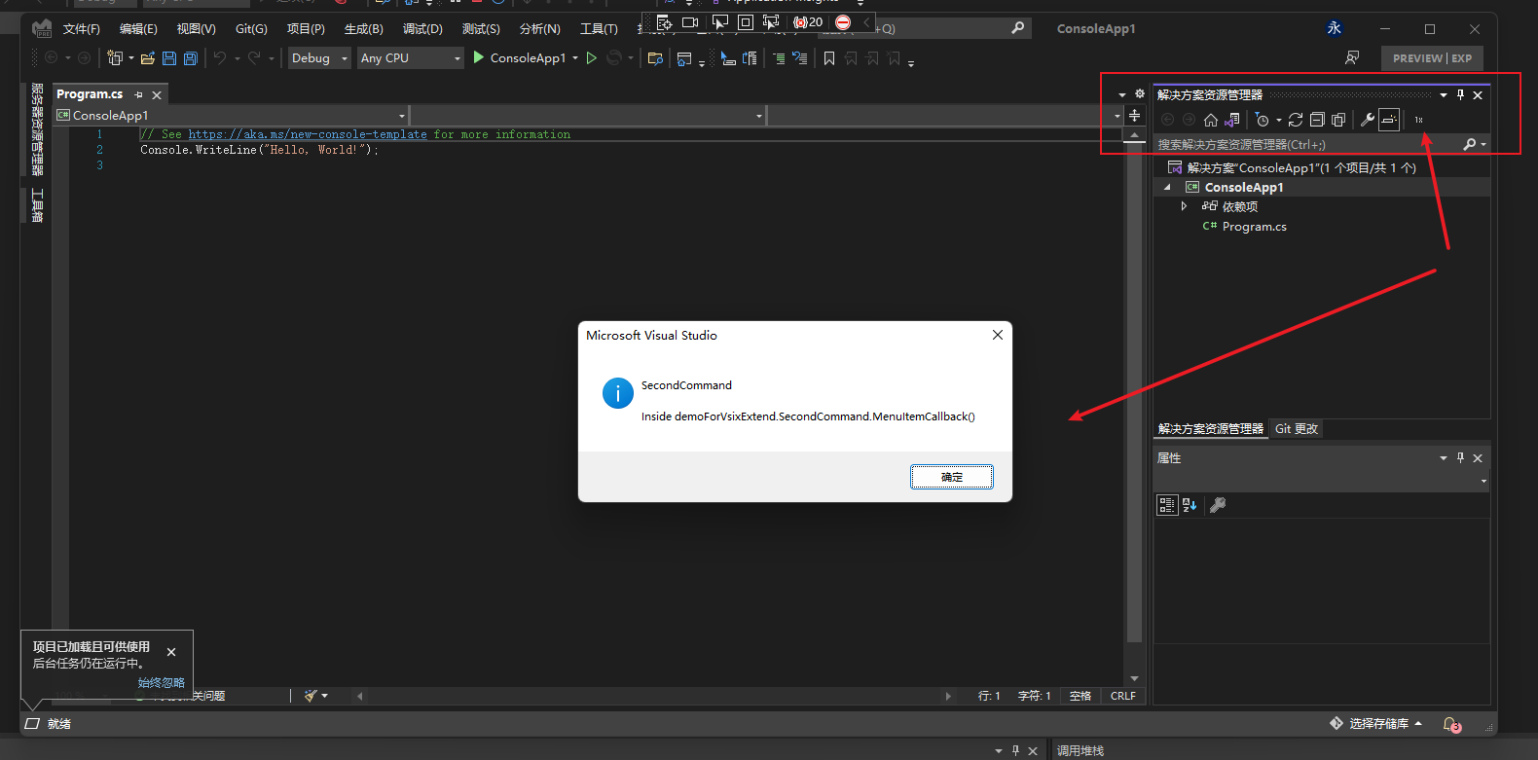Click the 确定 button in the dialog
Screen dimensions: 1538x760
coord(951,477)
